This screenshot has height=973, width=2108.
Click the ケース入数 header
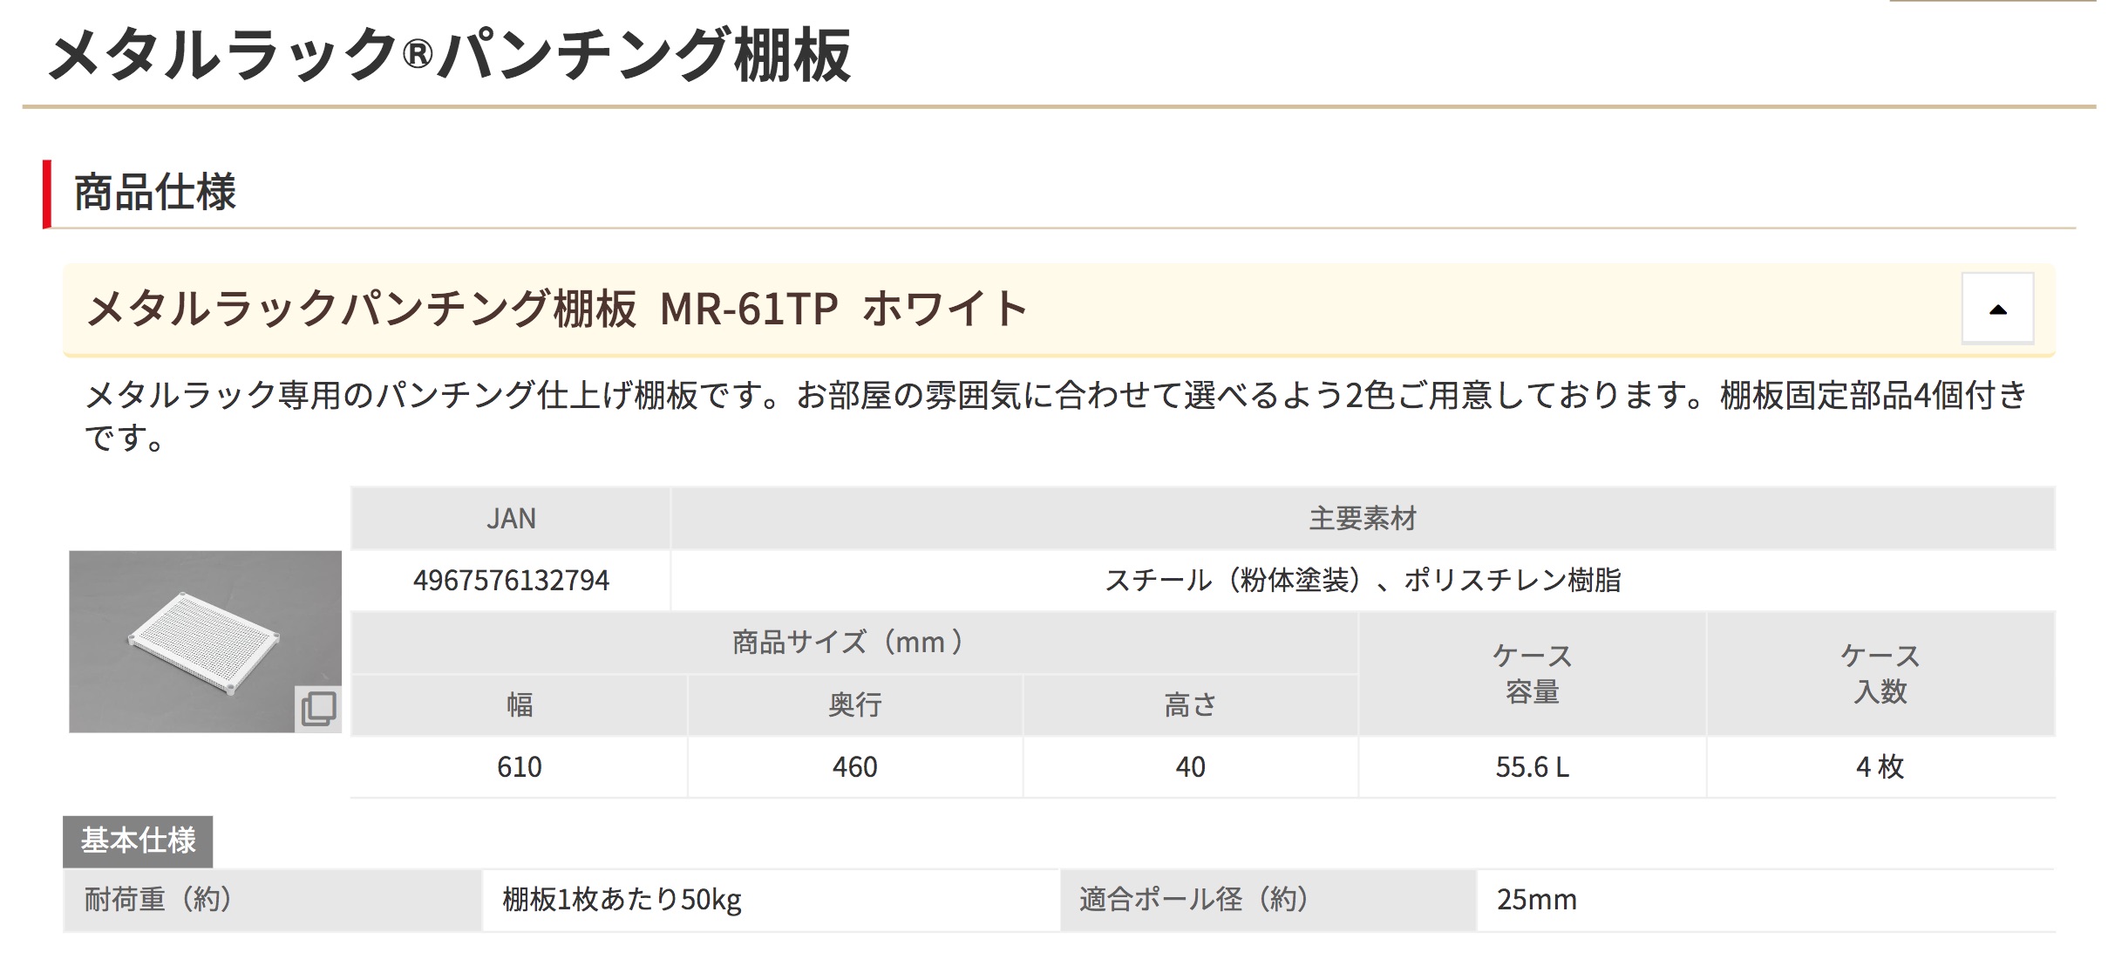point(1880,674)
